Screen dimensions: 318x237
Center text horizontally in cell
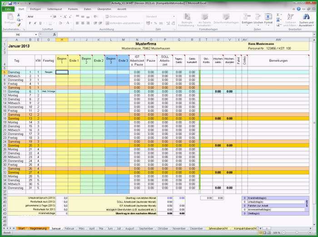[x=83, y=23]
